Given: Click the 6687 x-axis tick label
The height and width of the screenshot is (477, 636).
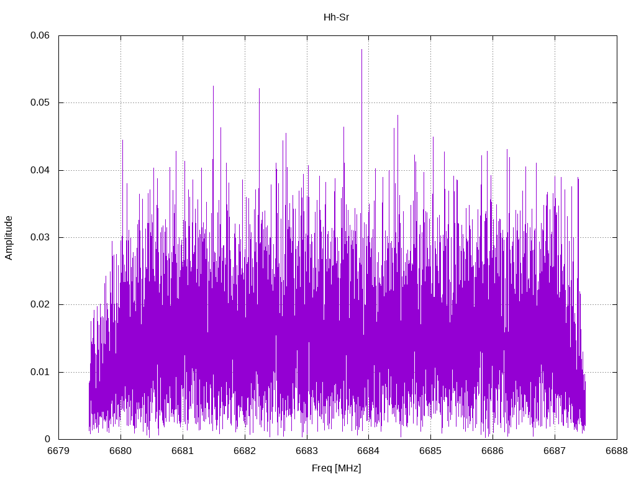Looking at the screenshot, I should tap(555, 451).
